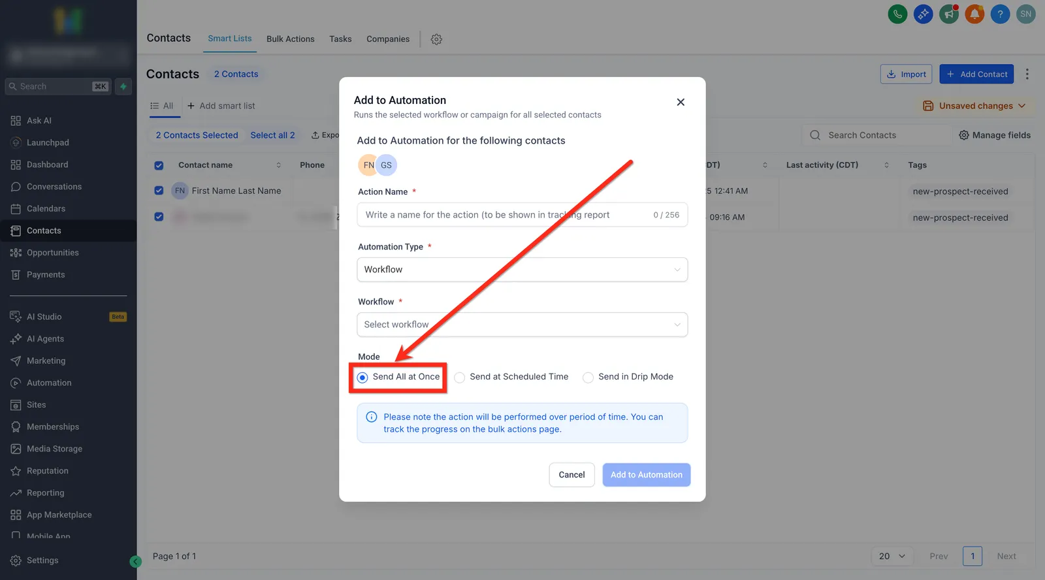Viewport: 1045px width, 580px height.
Task: Close the Add to Automation dialog
Action: tap(681, 102)
